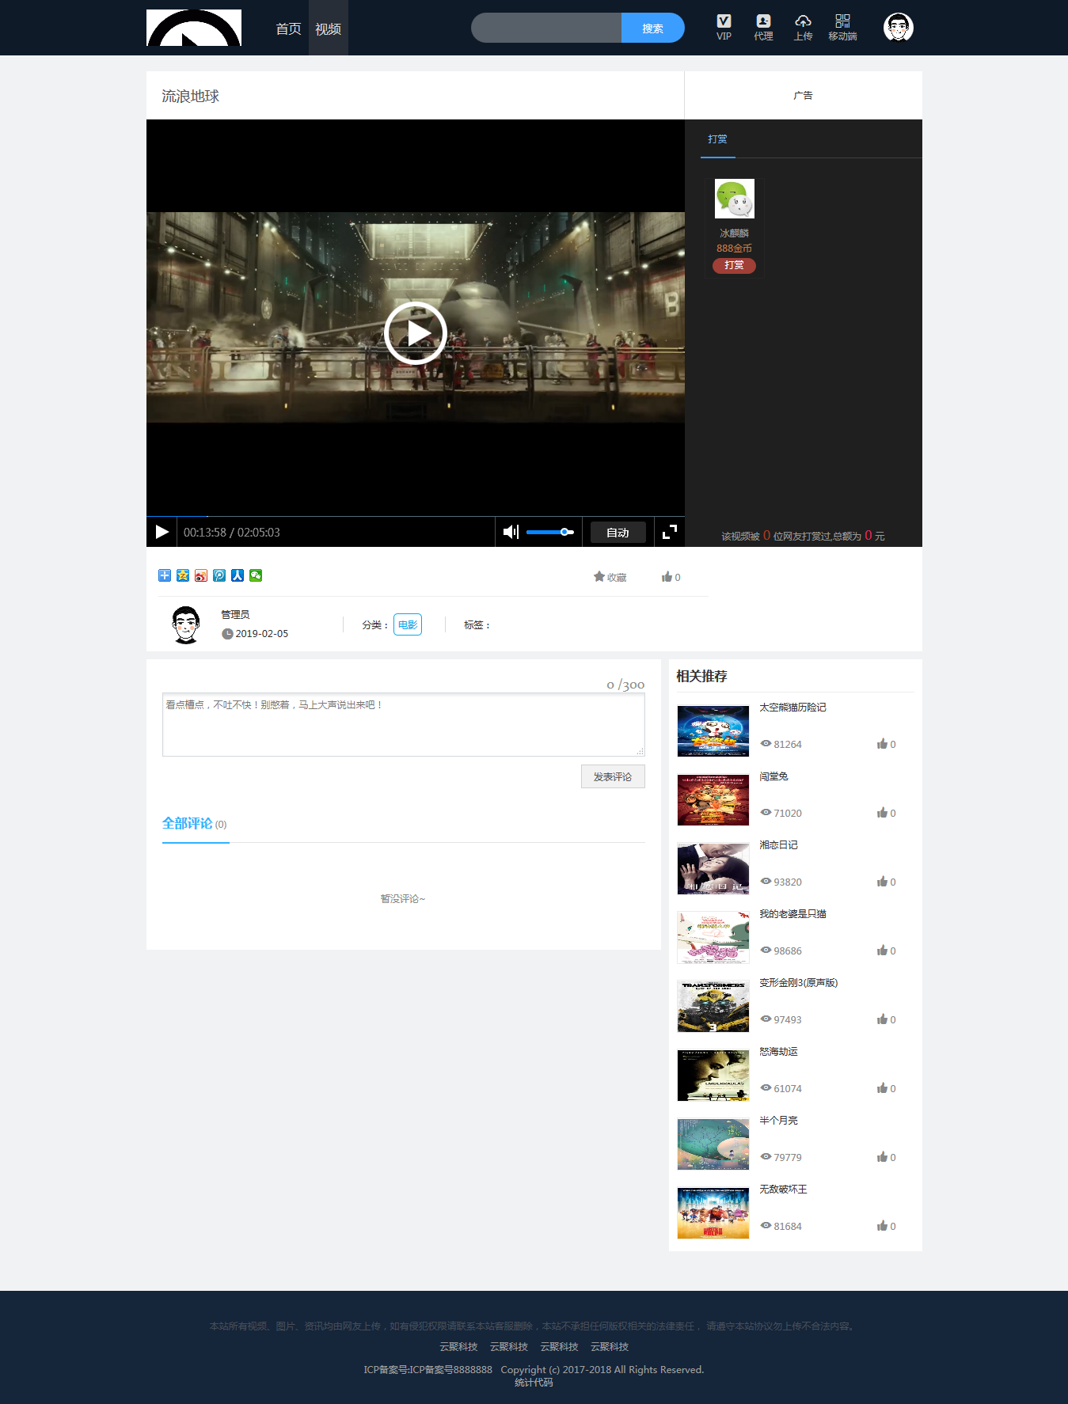
Task: Open the 无敌破坏王 thumbnail
Action: pos(713,1213)
